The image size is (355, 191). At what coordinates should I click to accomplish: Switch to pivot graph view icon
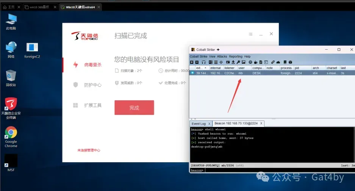pyautogui.click(x=211, y=62)
